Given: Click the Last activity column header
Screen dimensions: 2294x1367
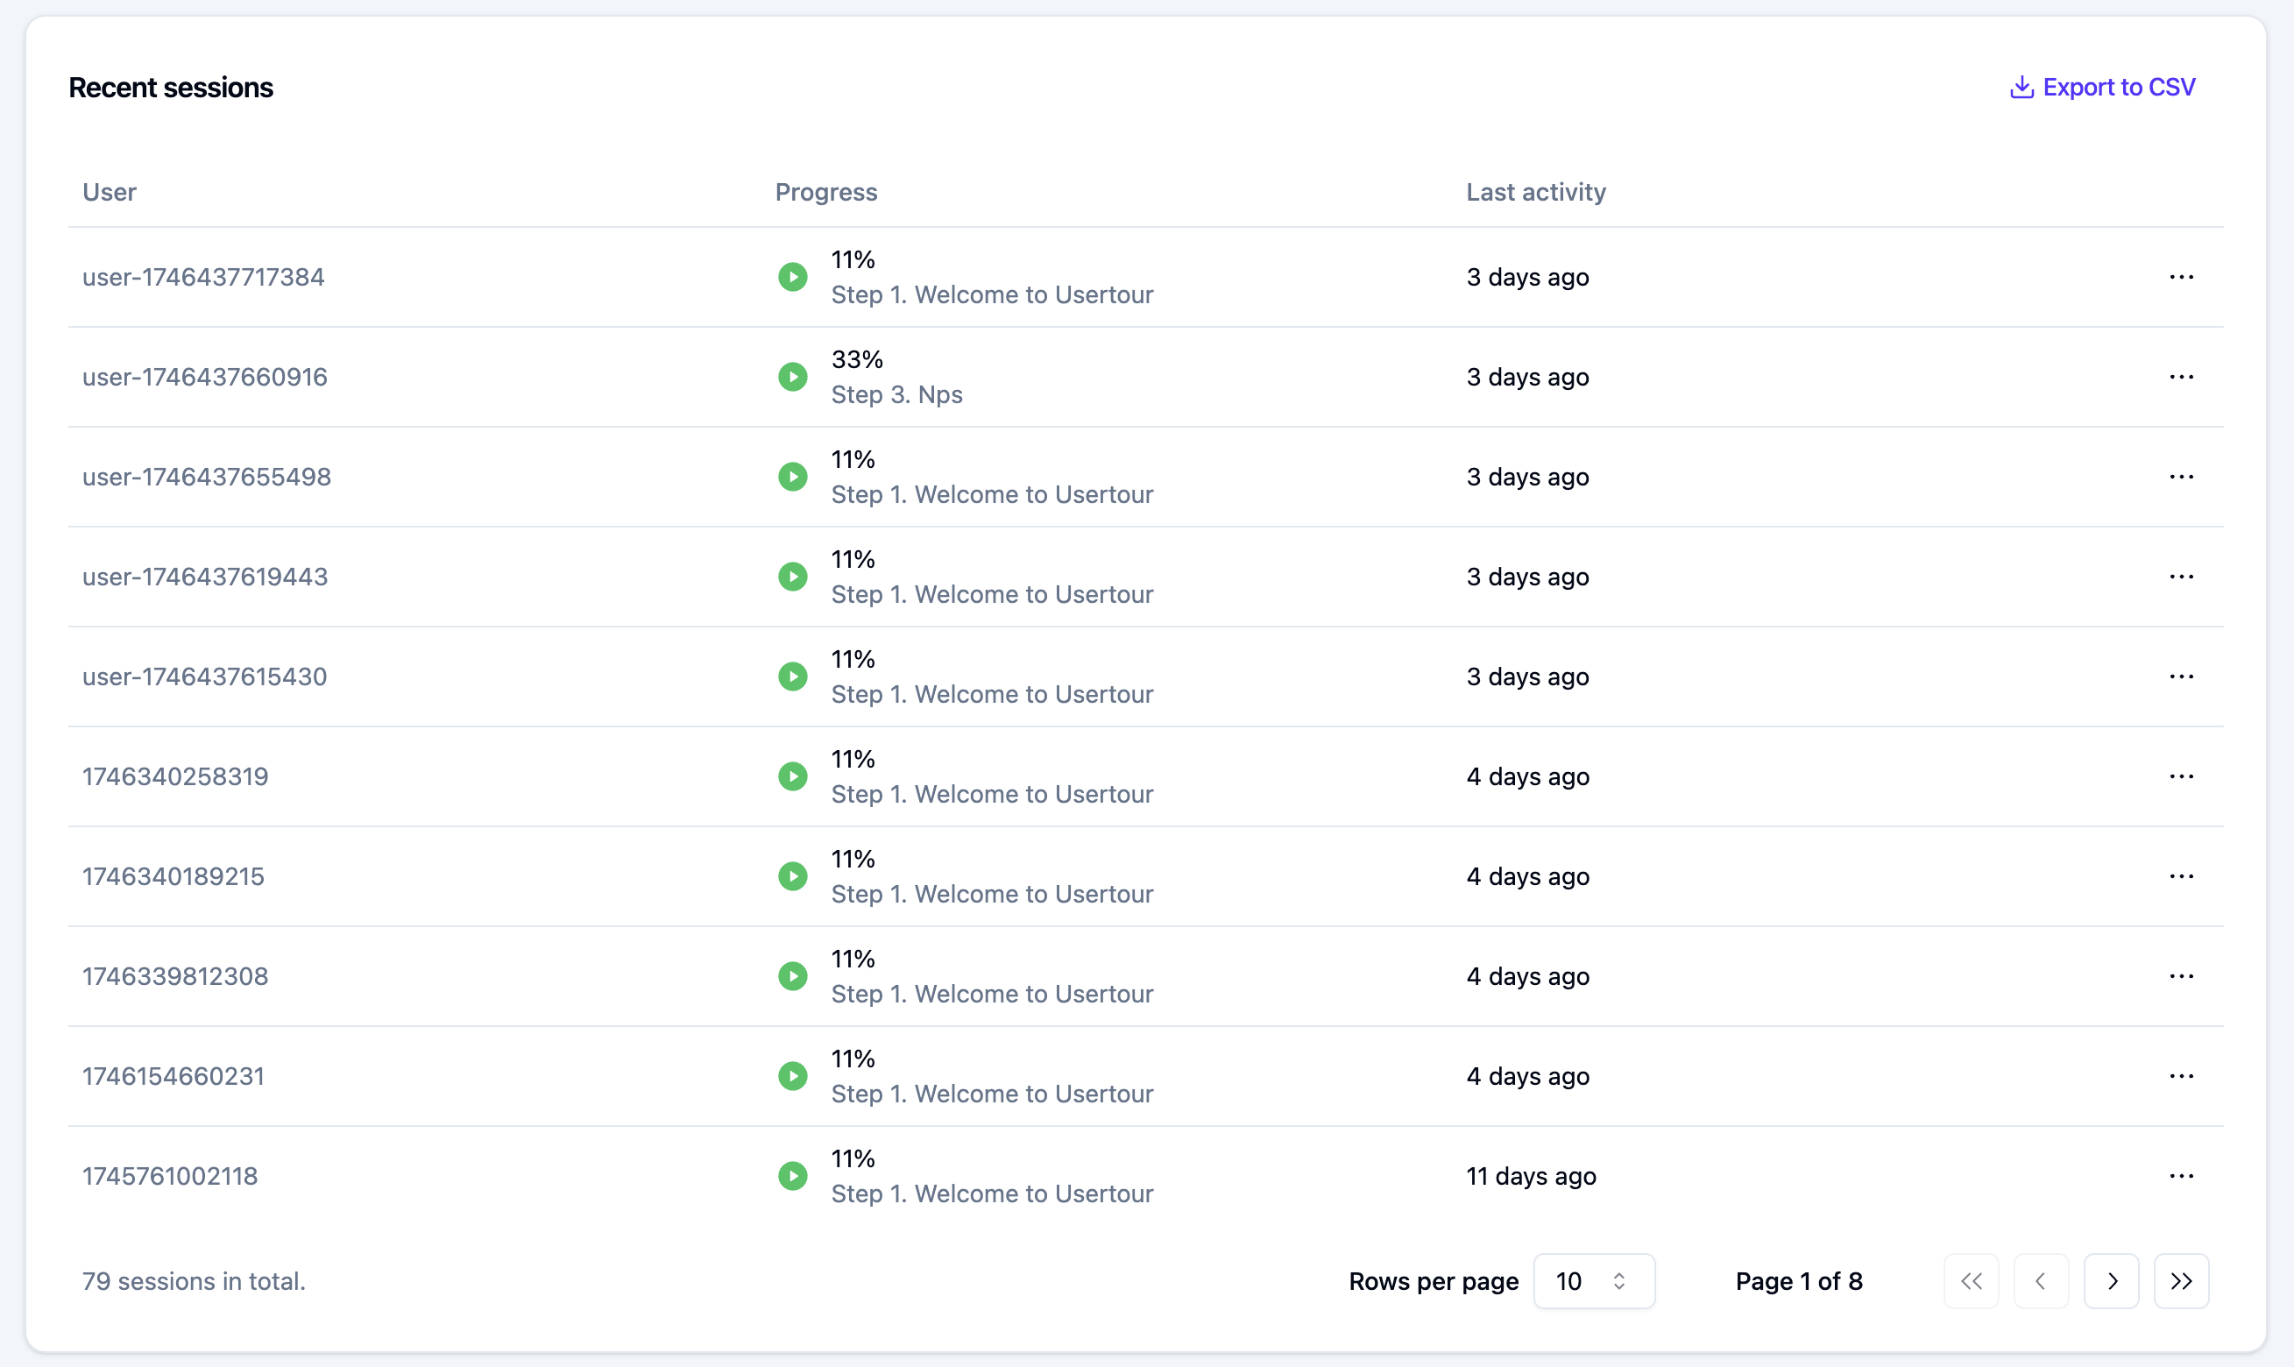Looking at the screenshot, I should point(1535,192).
